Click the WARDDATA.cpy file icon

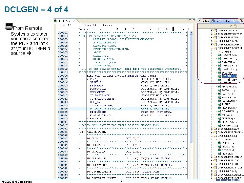(220, 125)
